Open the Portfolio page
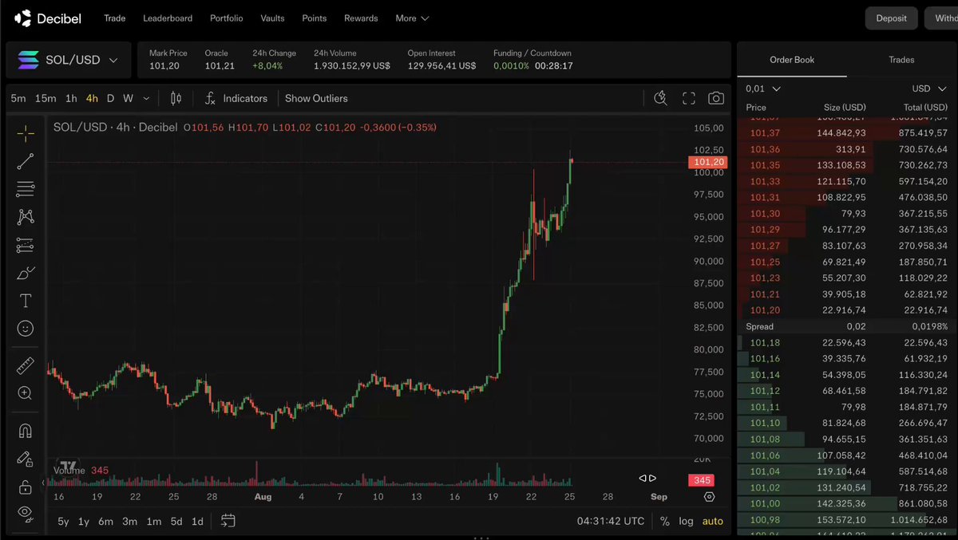The width and height of the screenshot is (958, 540). 227,18
